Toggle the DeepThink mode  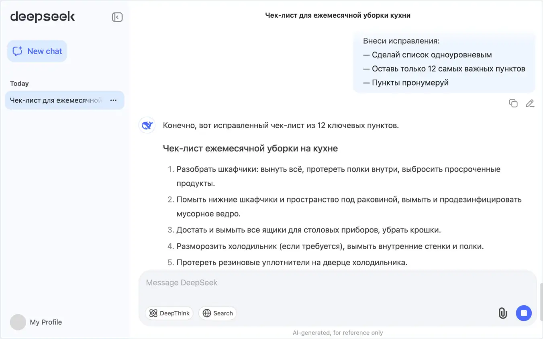coord(169,313)
